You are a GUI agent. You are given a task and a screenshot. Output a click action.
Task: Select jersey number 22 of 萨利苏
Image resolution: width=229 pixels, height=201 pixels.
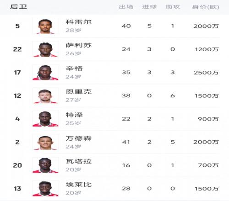(x=17, y=49)
